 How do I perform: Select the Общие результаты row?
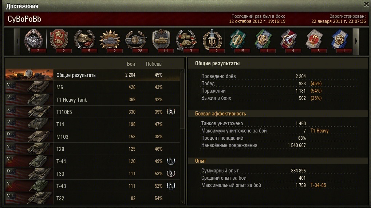pos(92,75)
